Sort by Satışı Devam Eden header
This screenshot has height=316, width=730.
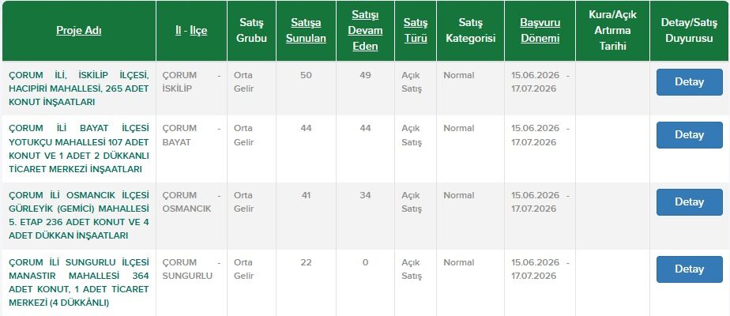[x=366, y=30]
